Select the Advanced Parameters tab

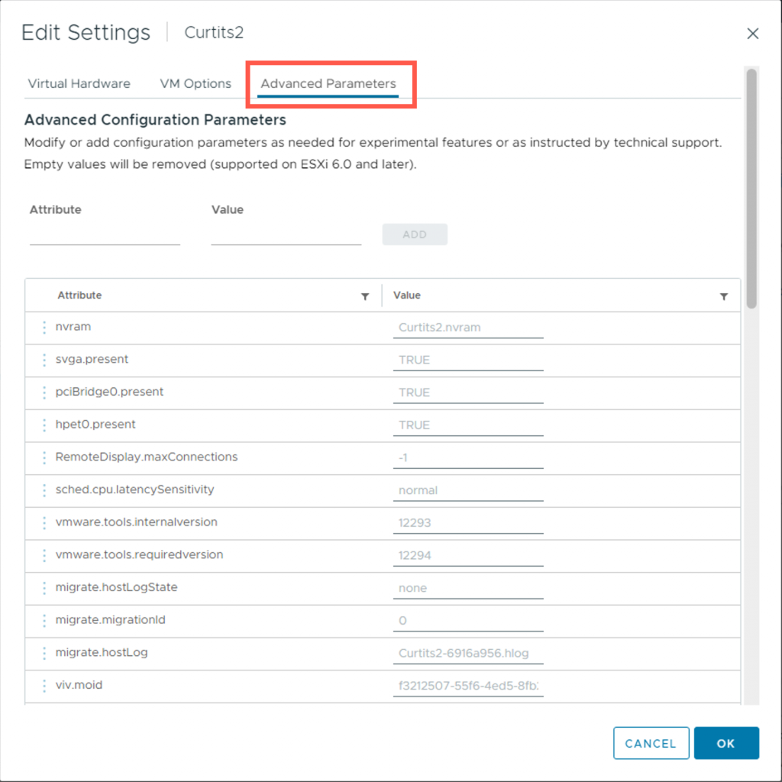(x=328, y=83)
